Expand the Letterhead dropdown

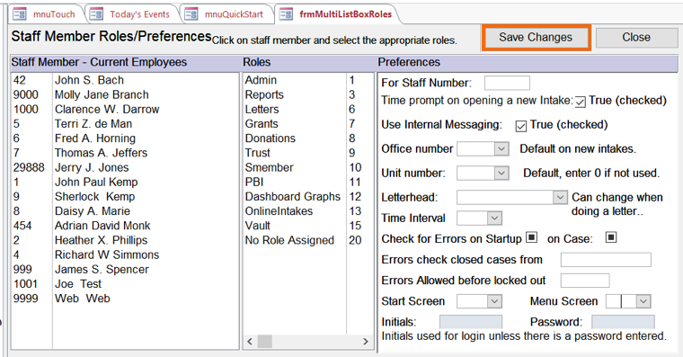pos(560,197)
